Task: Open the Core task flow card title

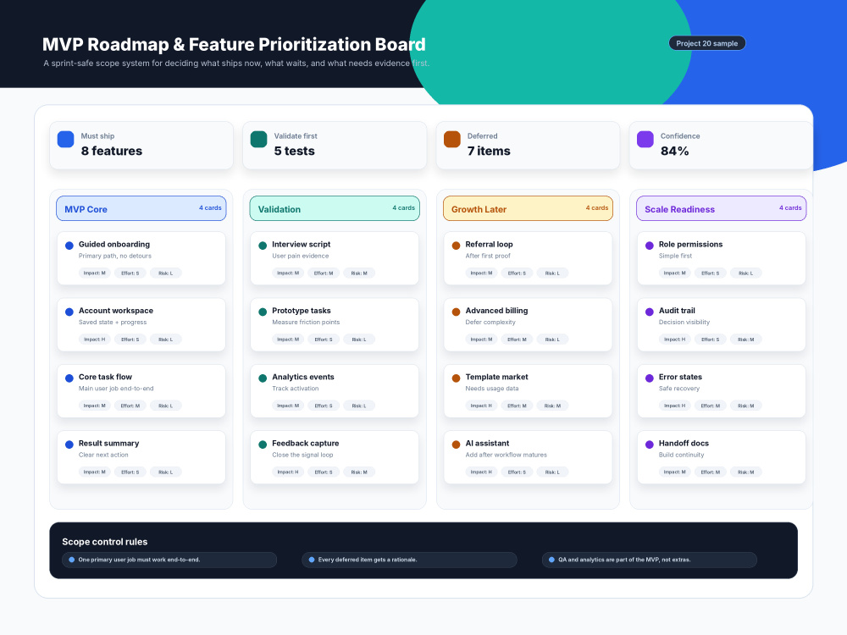Action: click(105, 377)
